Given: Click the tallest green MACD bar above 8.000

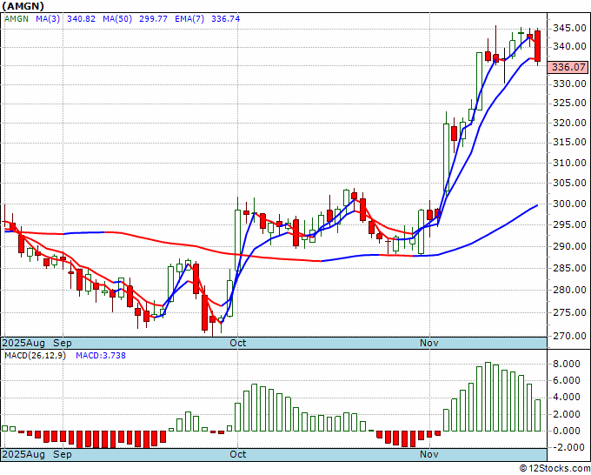Looking at the screenshot, I should pyautogui.click(x=488, y=397).
